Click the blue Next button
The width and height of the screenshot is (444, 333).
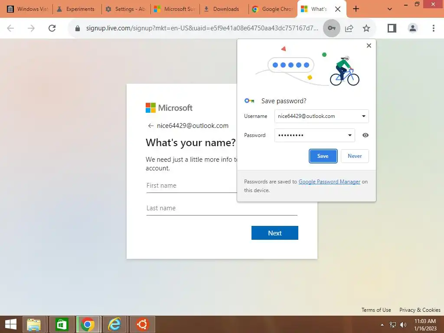coord(274,233)
